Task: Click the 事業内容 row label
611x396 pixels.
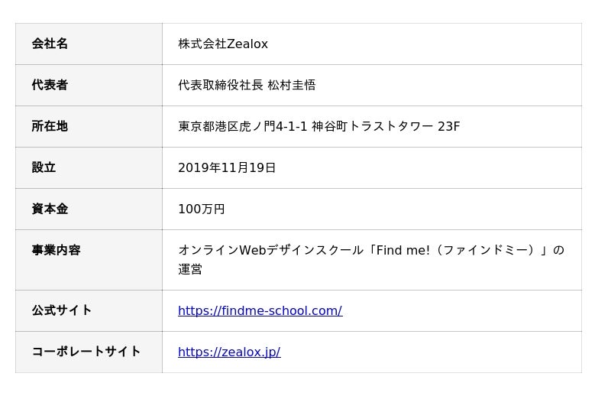Action: point(56,250)
